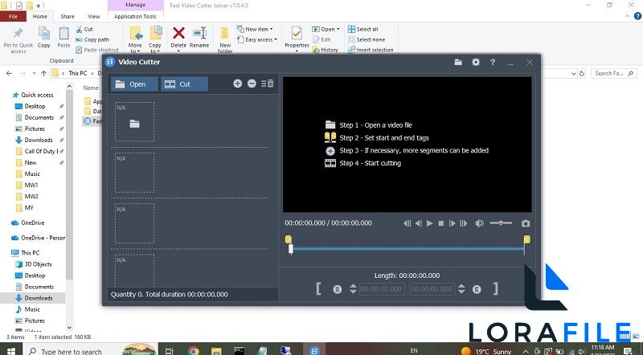Image resolution: width=643 pixels, height=355 pixels.
Task: Click the start time input field
Action: [x=382, y=289]
